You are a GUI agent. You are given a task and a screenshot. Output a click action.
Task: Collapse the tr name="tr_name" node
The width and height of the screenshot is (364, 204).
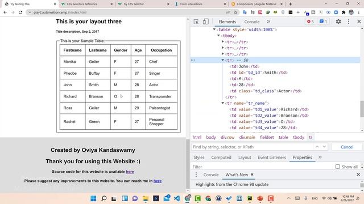(222, 103)
